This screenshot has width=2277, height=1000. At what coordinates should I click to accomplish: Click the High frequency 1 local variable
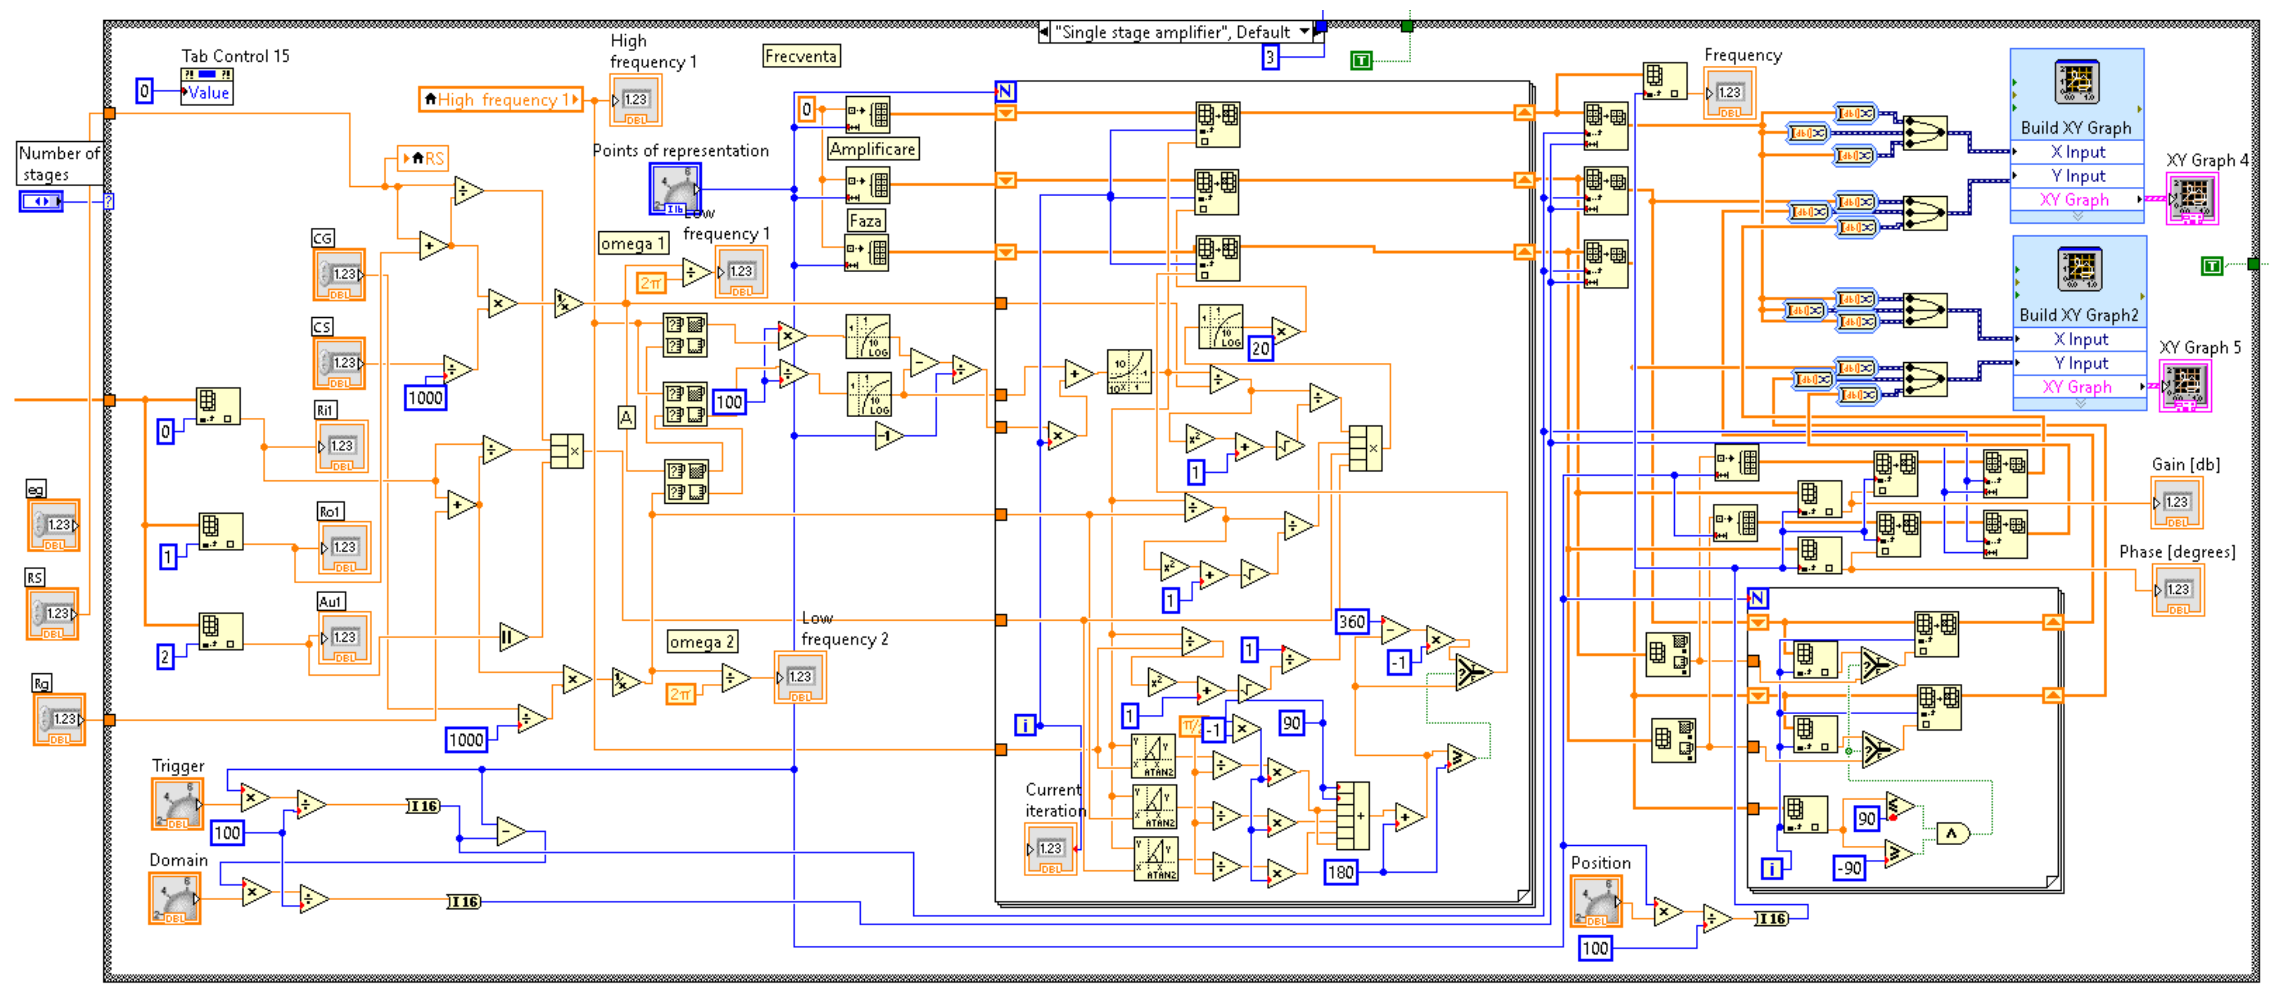500,99
